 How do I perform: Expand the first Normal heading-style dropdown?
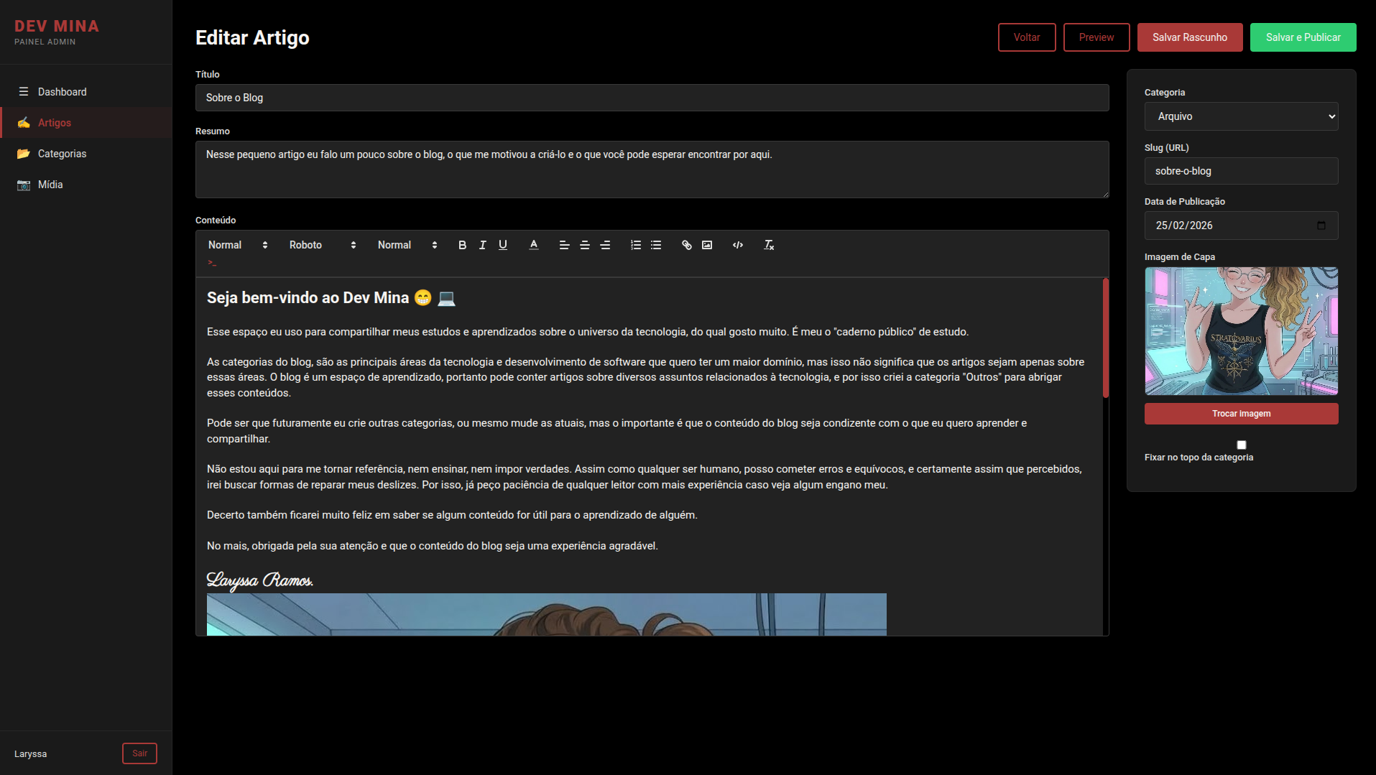coord(237,245)
